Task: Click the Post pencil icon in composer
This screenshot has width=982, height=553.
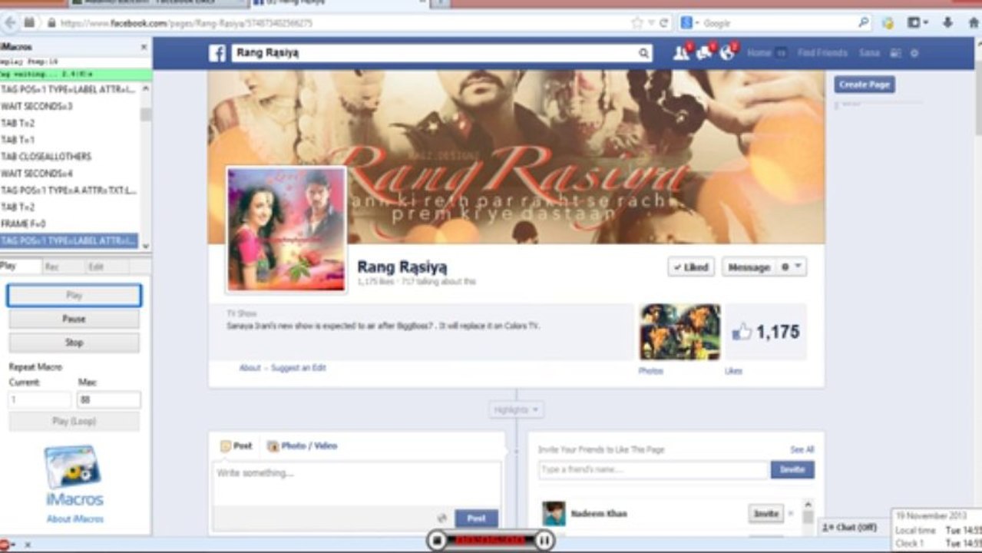Action: [226, 445]
